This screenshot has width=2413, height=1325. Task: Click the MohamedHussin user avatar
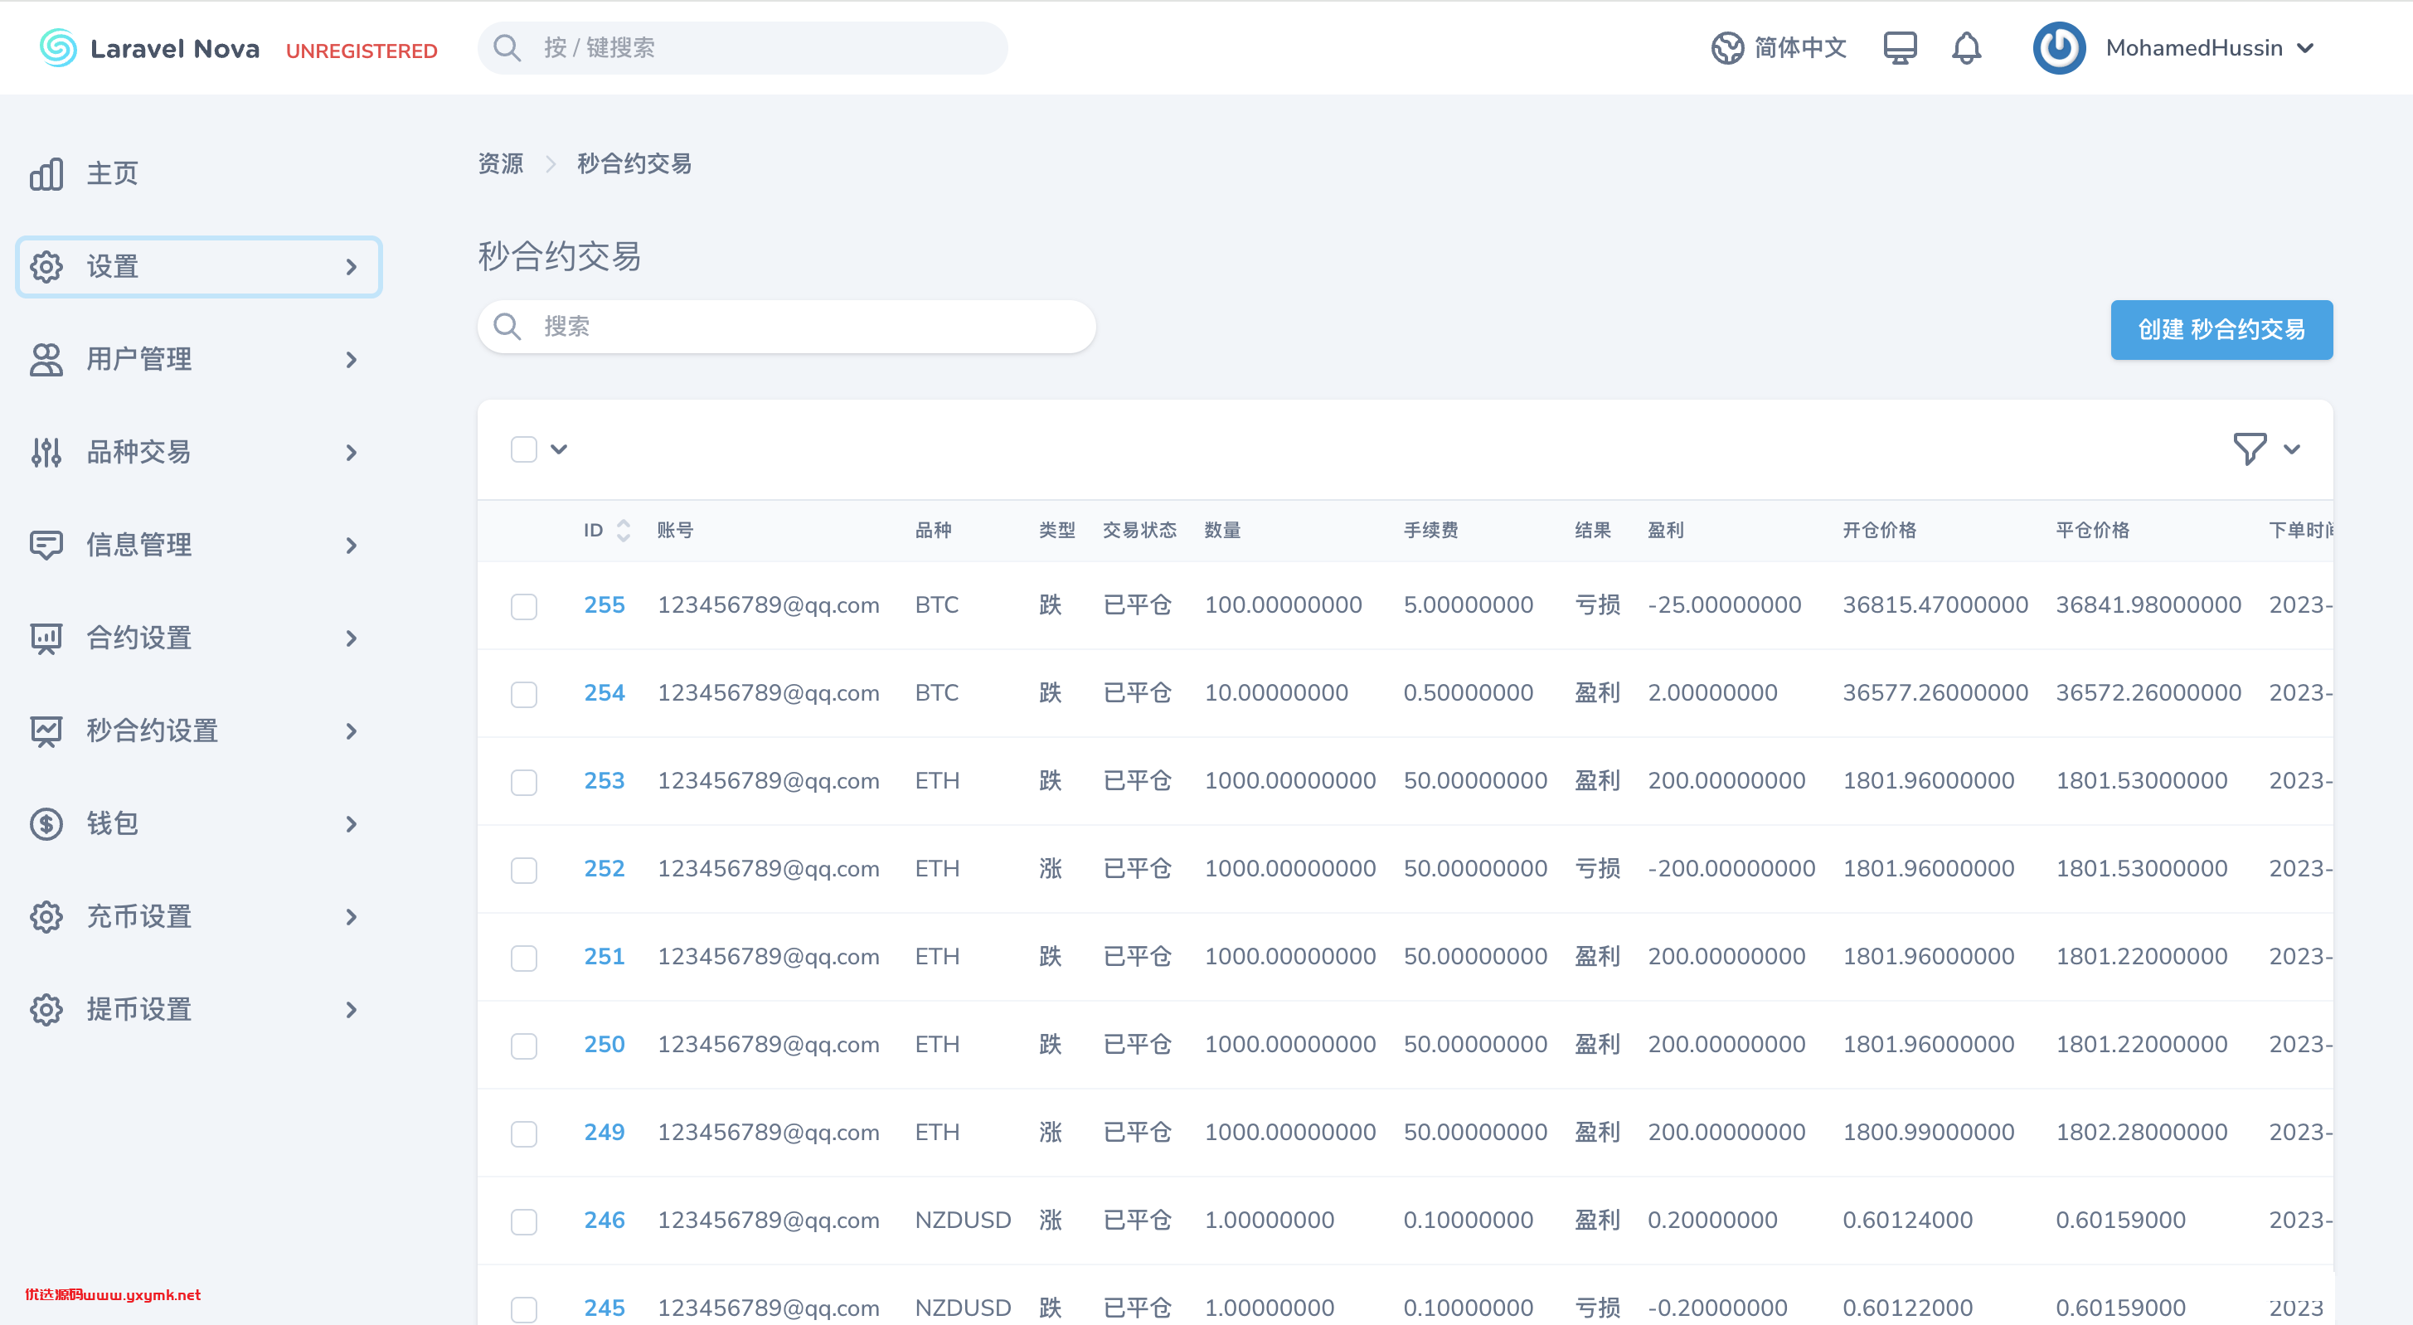coord(2058,48)
